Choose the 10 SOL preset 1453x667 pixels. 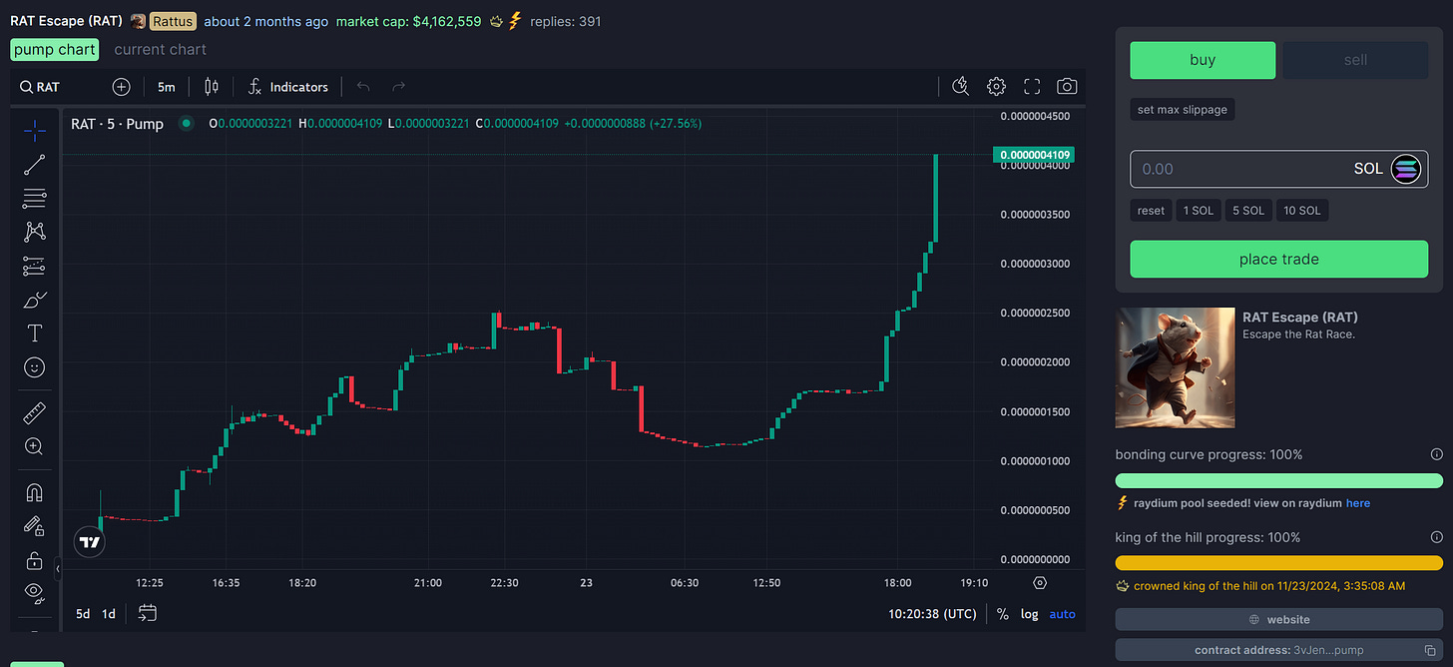point(1302,211)
